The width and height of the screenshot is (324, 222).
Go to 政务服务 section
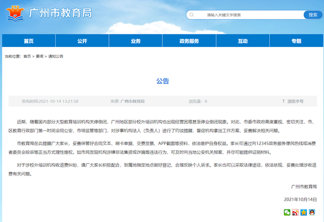[189, 41]
